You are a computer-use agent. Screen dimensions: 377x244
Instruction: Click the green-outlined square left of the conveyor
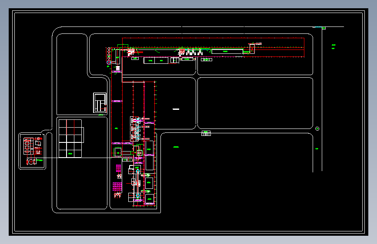(x=118, y=152)
